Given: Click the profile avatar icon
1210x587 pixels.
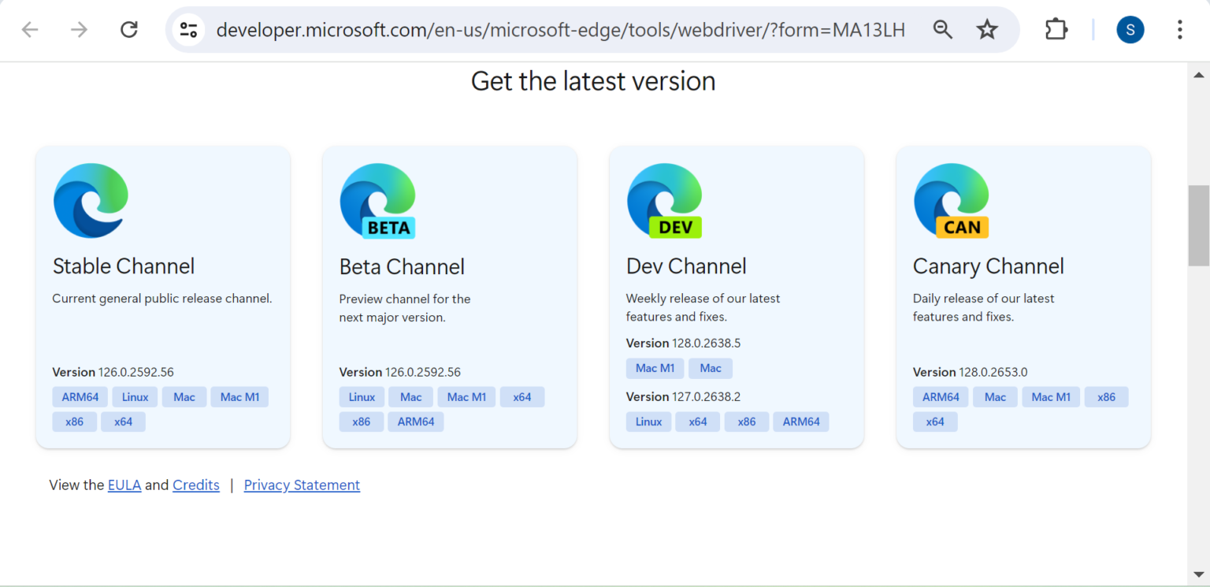Looking at the screenshot, I should pos(1130,29).
